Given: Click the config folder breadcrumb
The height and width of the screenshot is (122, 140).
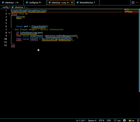Looking at the screenshot, I should (x=5, y=7).
